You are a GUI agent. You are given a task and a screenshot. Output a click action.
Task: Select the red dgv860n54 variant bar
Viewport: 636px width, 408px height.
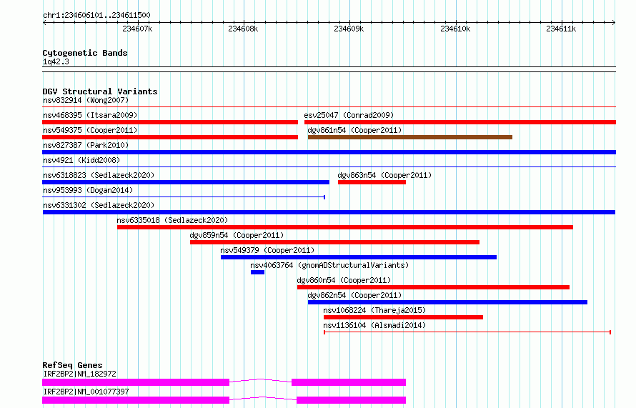(x=433, y=287)
